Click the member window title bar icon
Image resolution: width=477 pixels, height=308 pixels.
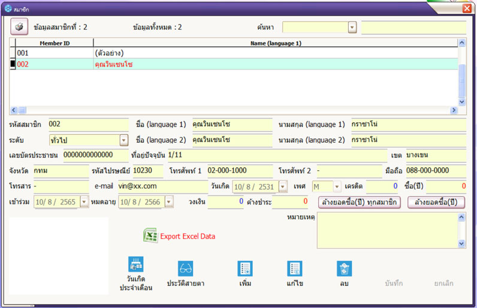coord(8,8)
